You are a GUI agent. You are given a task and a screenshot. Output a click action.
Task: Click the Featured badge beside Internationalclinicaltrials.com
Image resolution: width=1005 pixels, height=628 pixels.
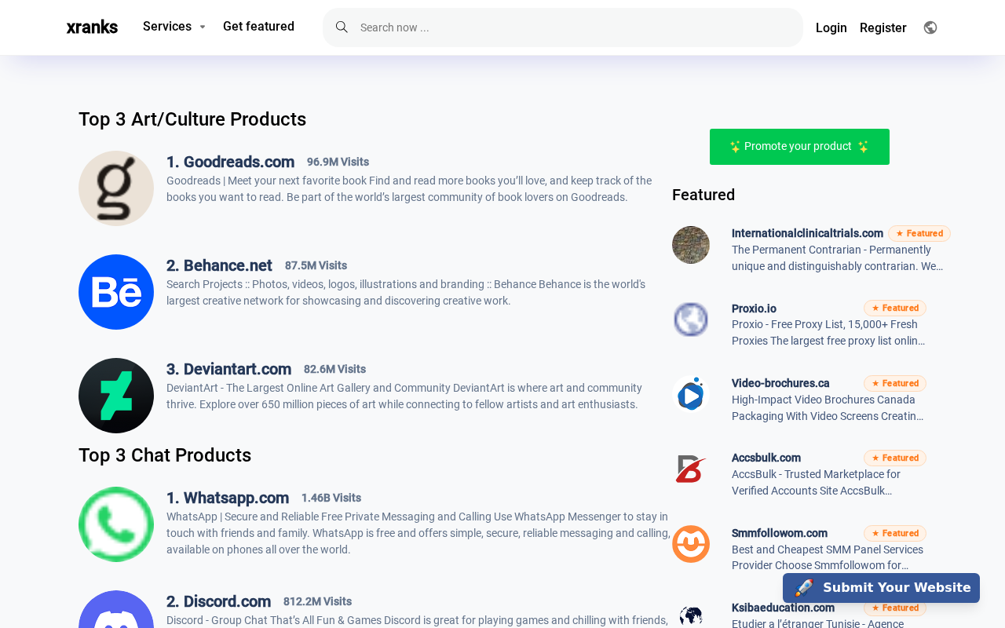919,233
